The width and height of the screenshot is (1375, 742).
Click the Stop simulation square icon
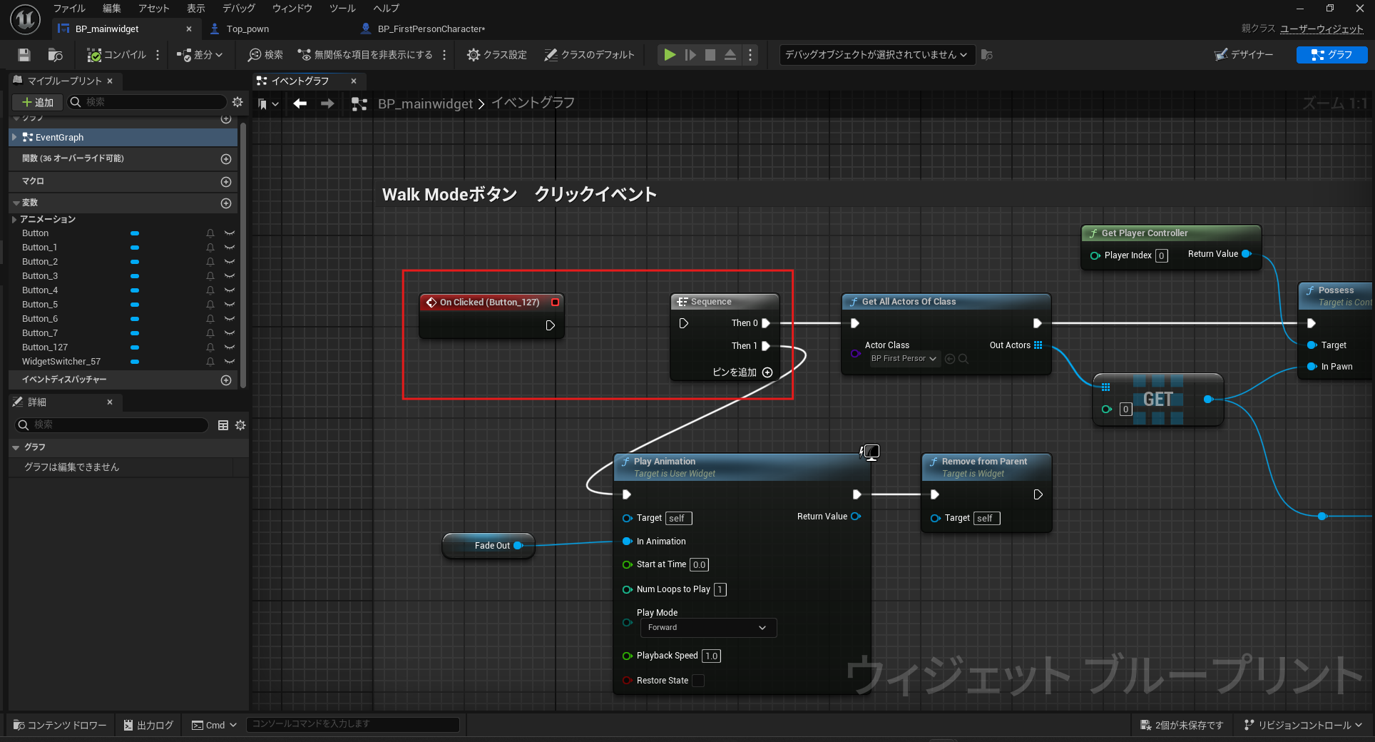click(710, 55)
